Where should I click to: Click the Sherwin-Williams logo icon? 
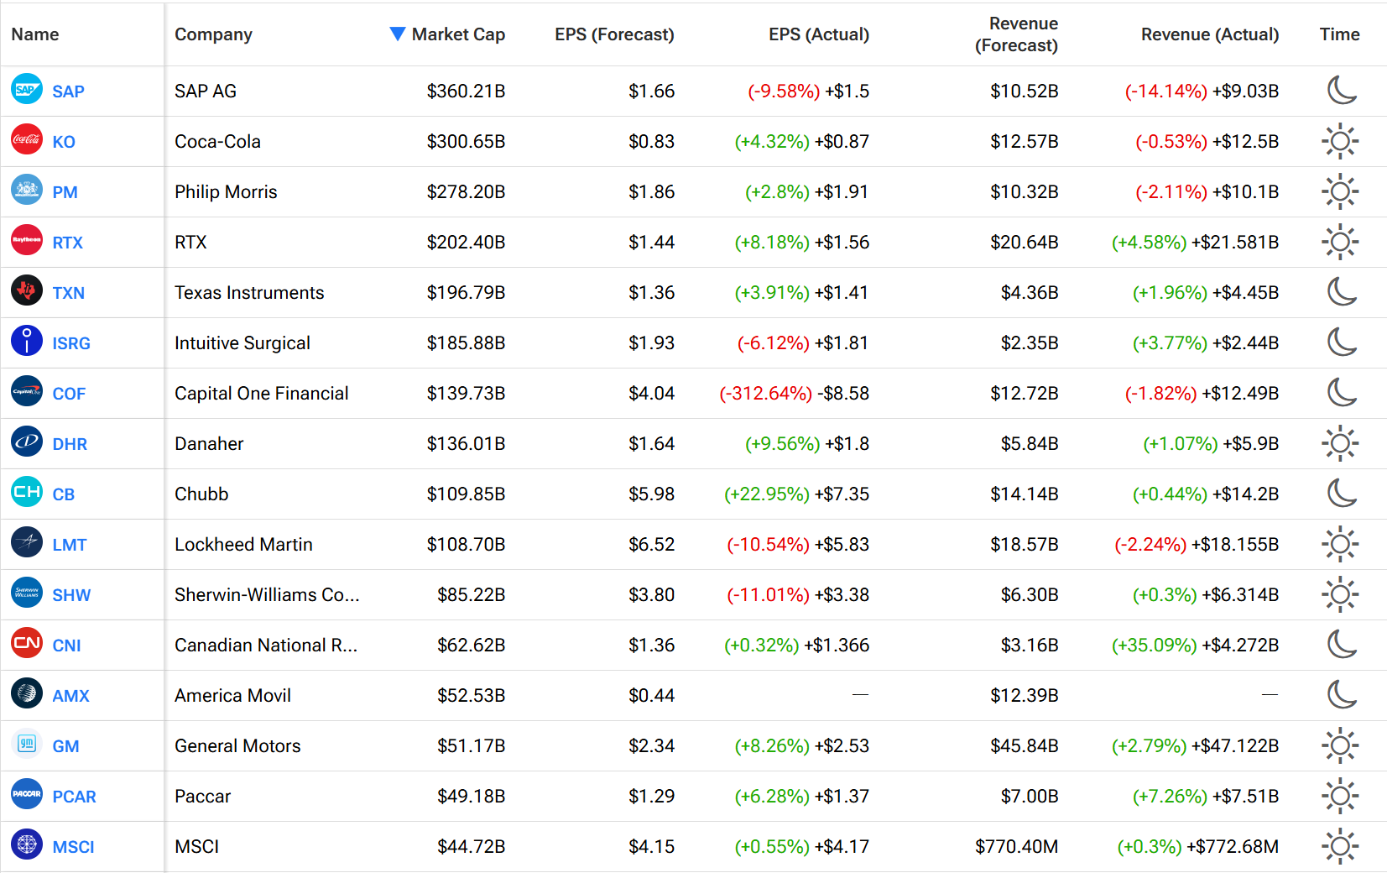tap(27, 593)
